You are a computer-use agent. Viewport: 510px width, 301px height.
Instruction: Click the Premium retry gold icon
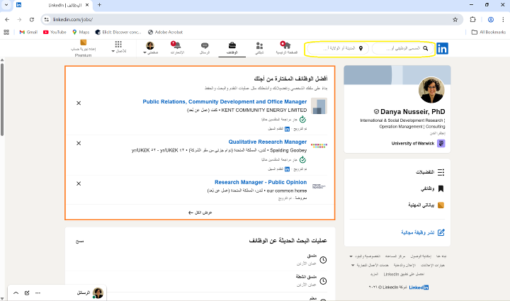coord(84,42)
